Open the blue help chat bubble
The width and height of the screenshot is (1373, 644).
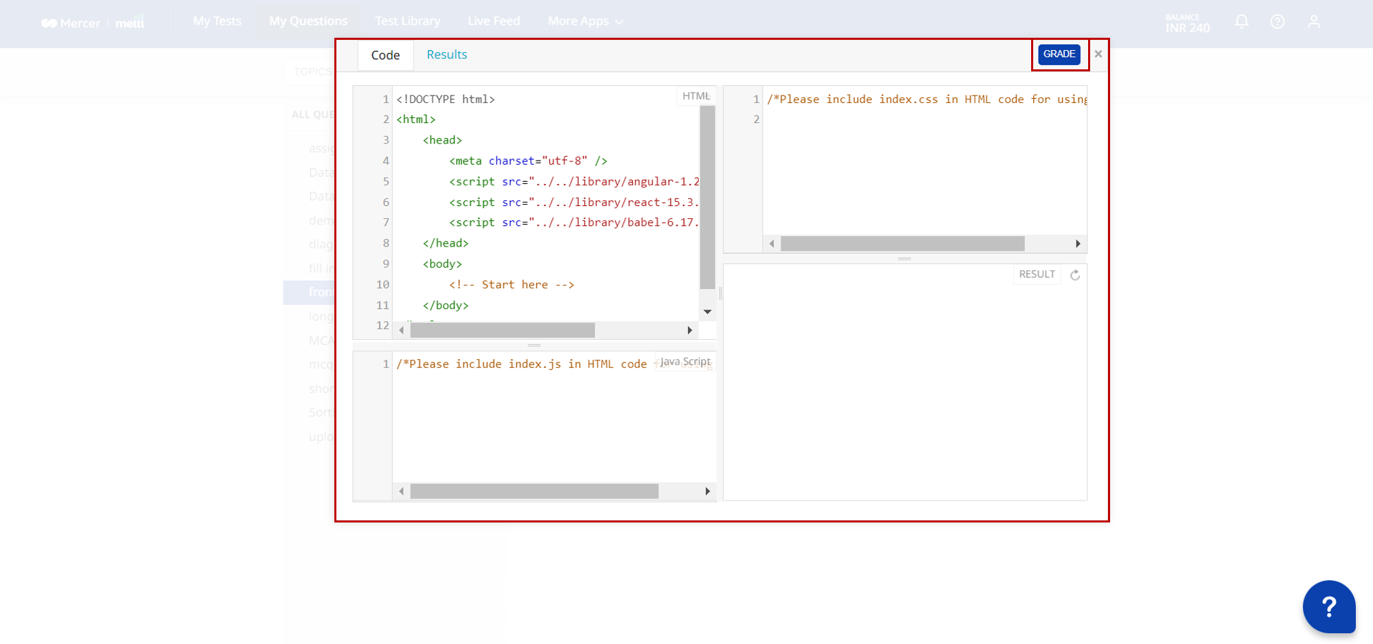coord(1329,607)
